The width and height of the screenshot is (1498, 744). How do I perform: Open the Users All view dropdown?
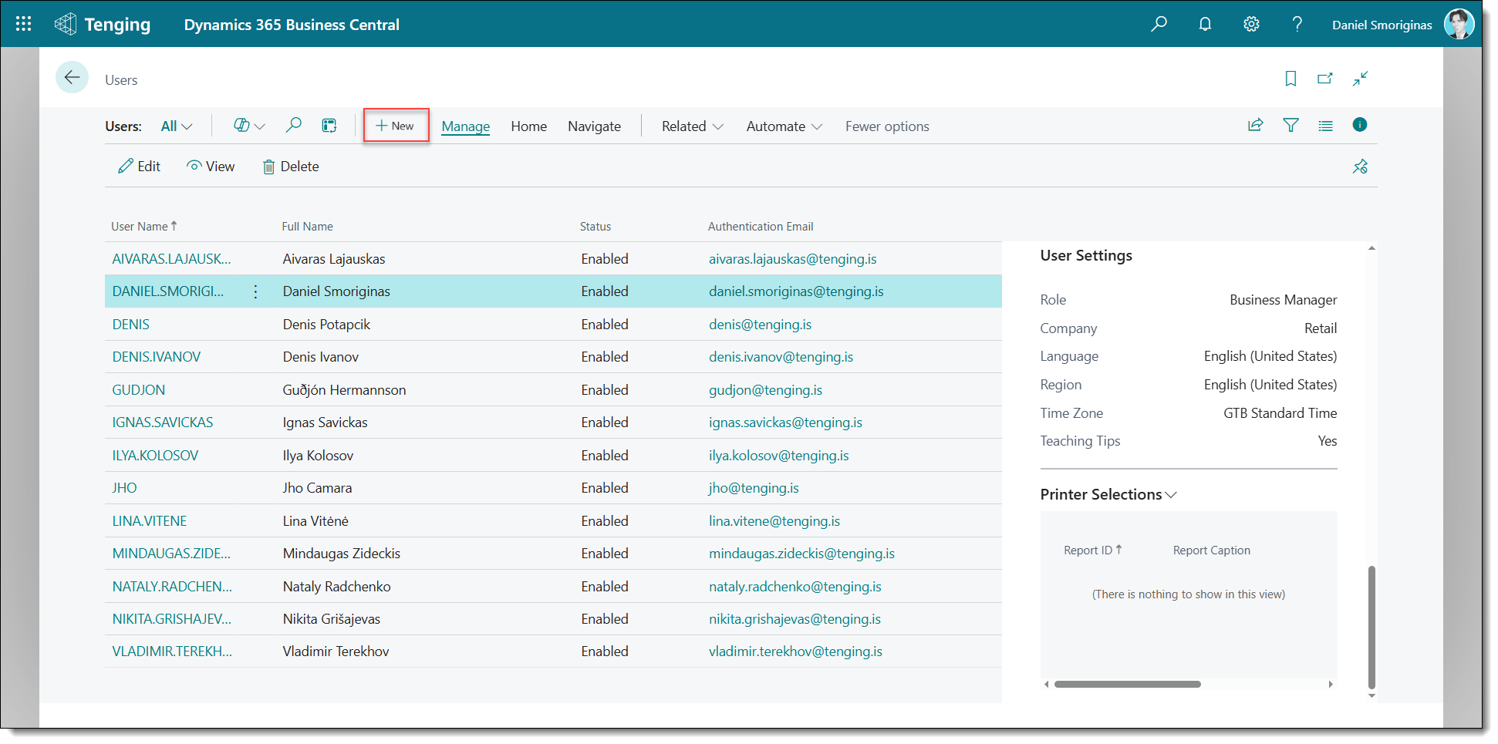click(x=177, y=126)
